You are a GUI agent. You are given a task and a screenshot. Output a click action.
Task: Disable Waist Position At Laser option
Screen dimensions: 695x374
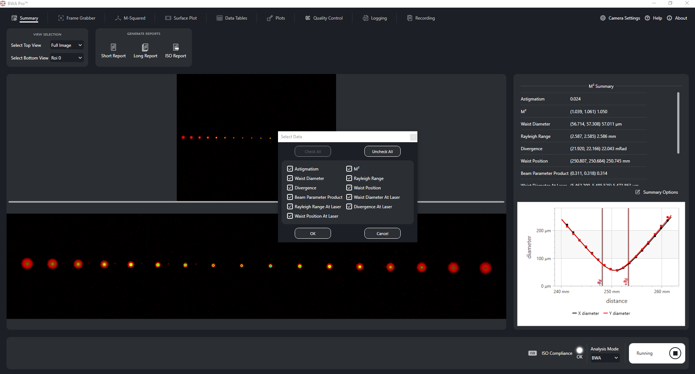[290, 216]
